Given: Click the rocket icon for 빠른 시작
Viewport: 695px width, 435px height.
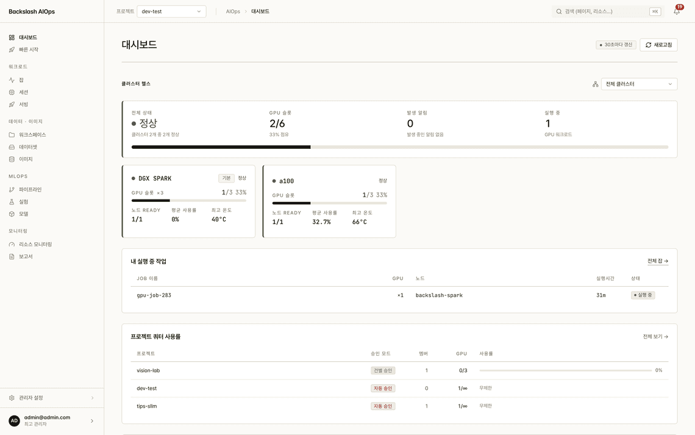Looking at the screenshot, I should 12,49.
